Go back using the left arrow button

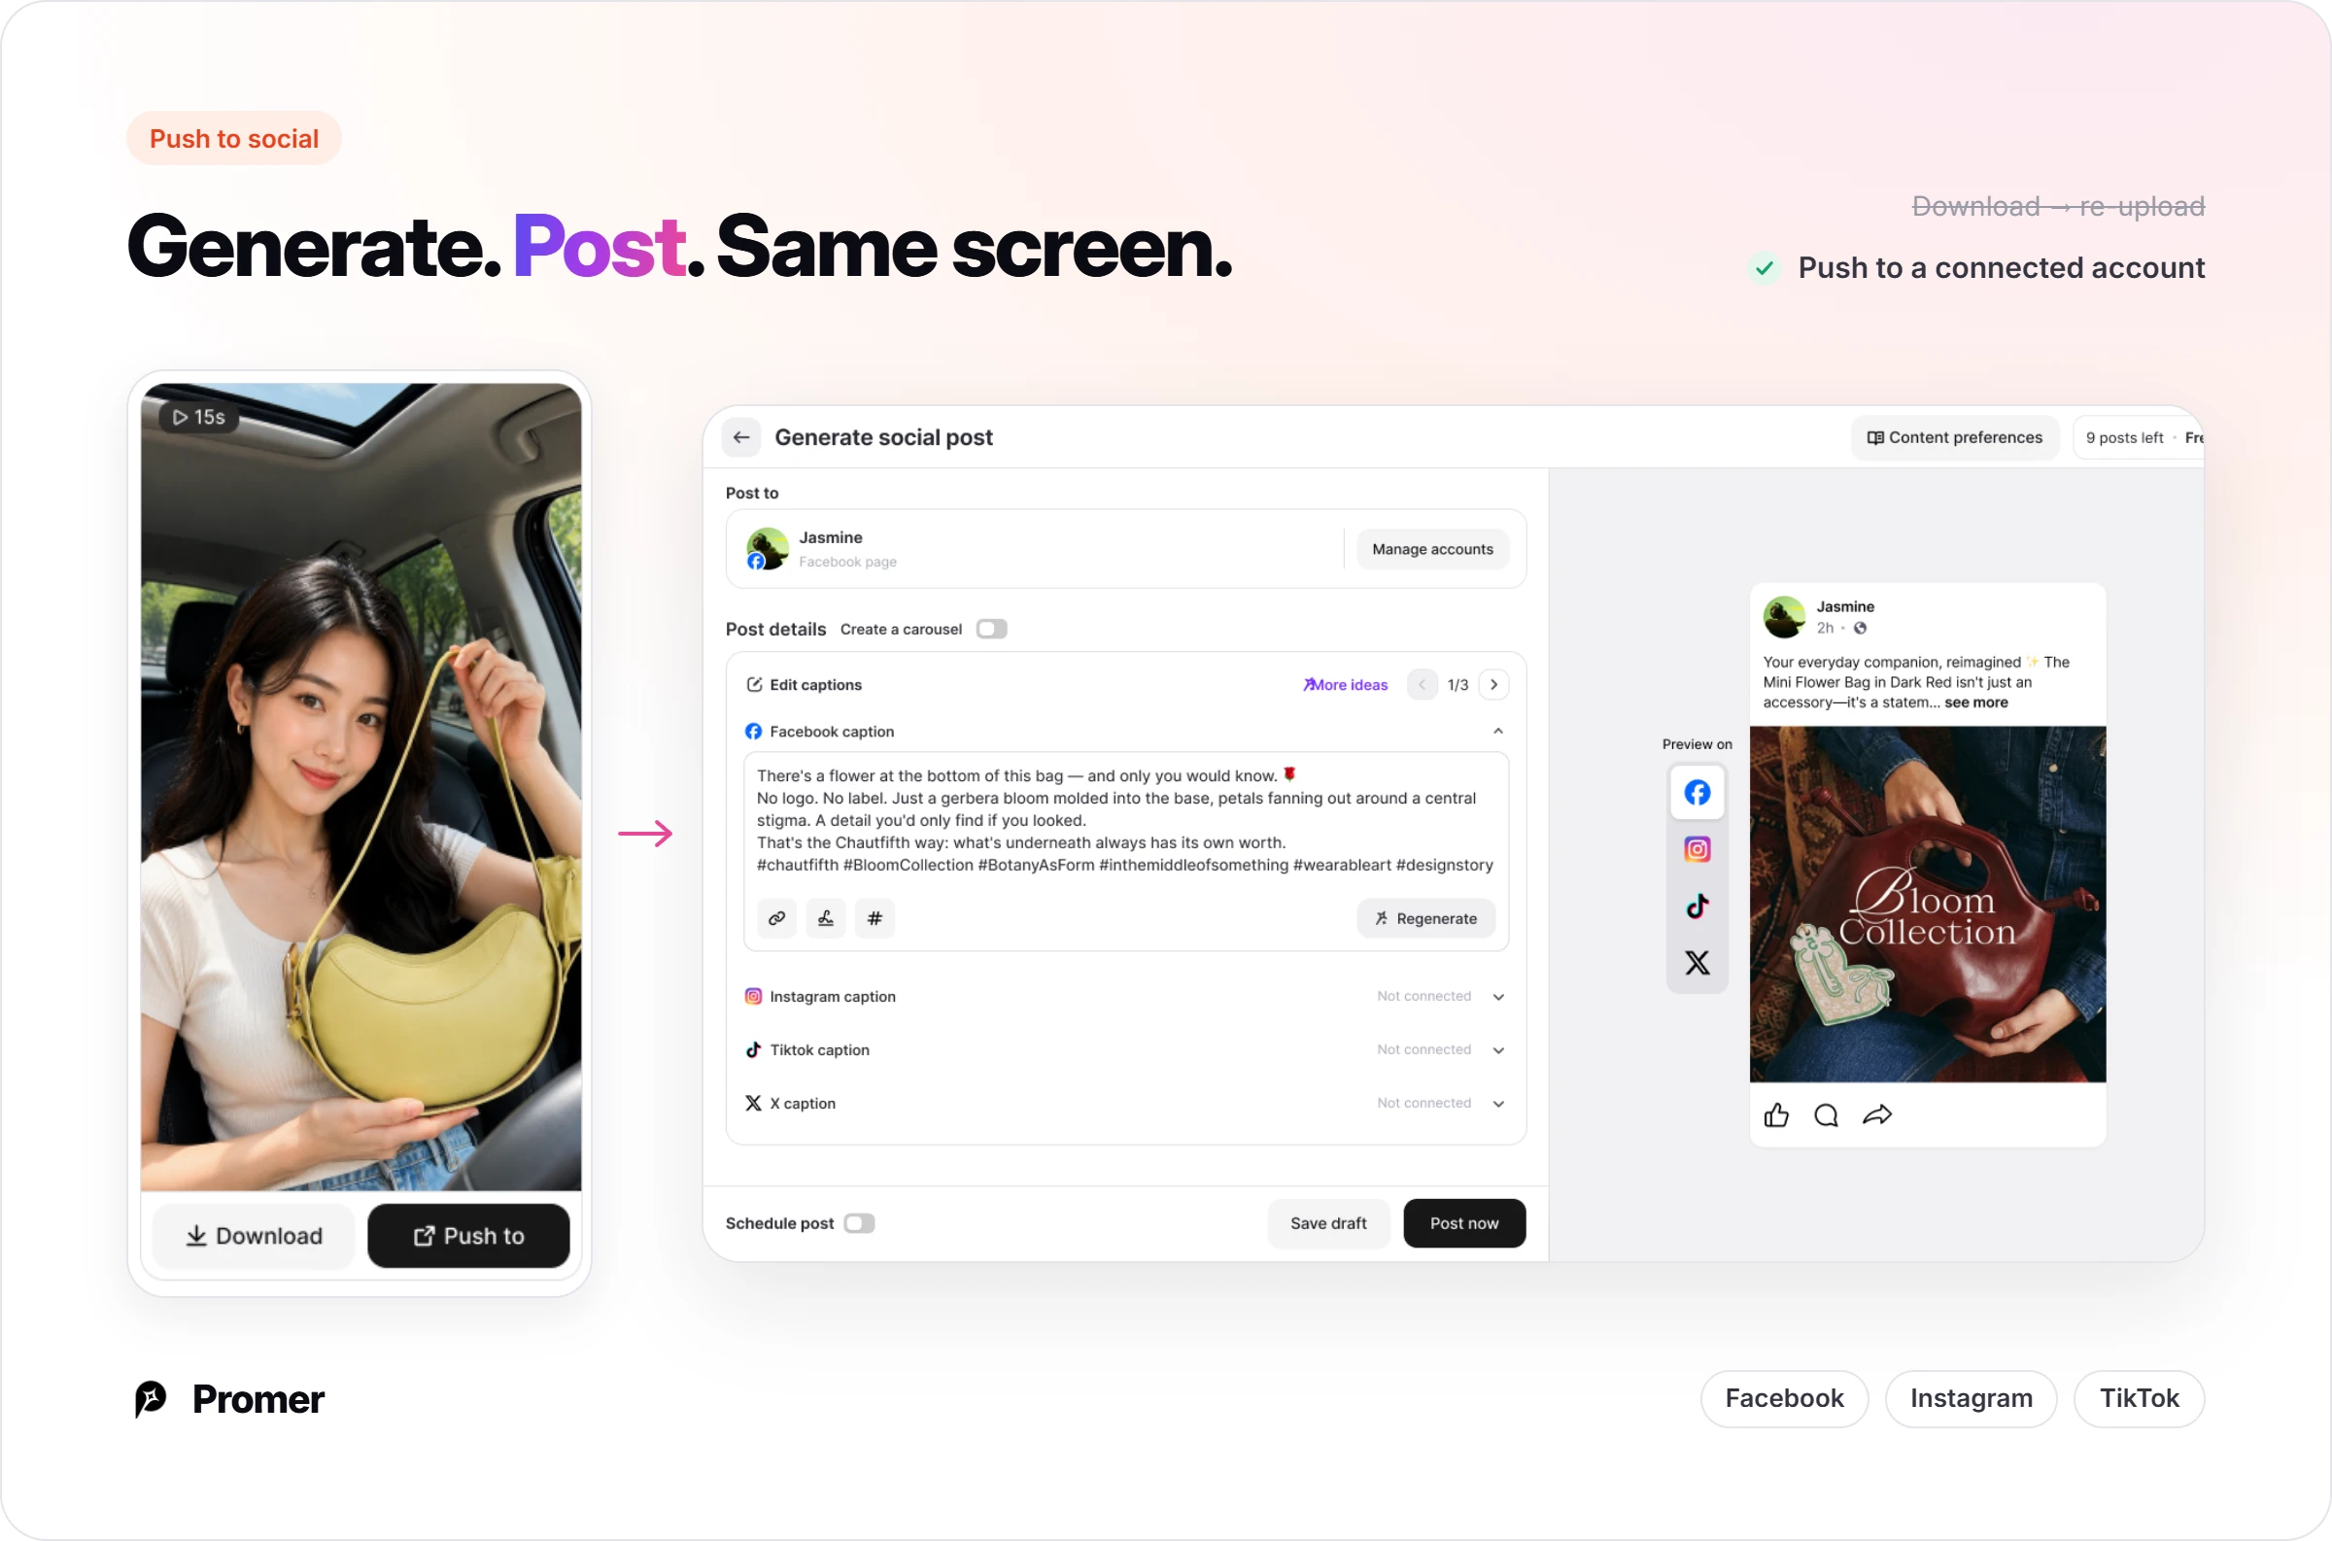[x=742, y=437]
